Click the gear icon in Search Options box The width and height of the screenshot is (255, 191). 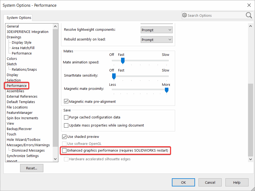point(185,15)
